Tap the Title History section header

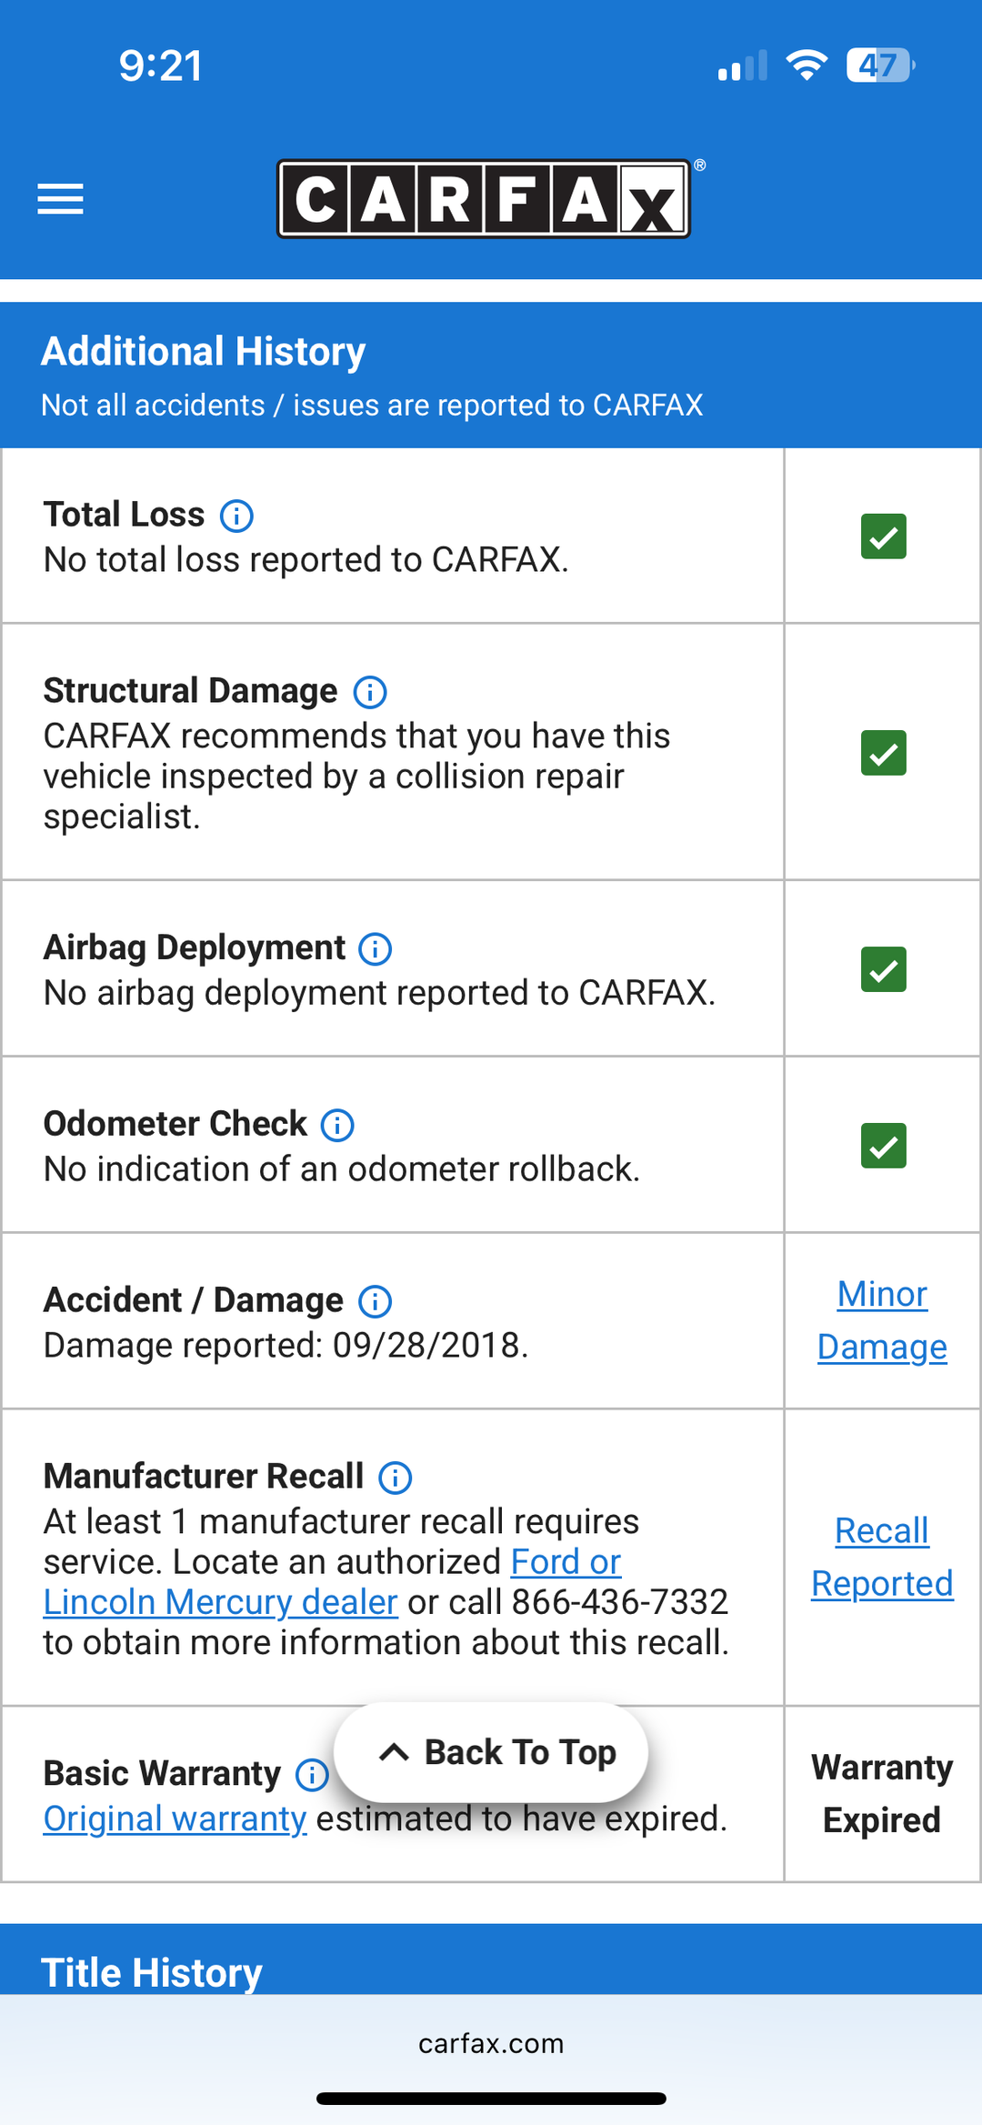tap(152, 1971)
